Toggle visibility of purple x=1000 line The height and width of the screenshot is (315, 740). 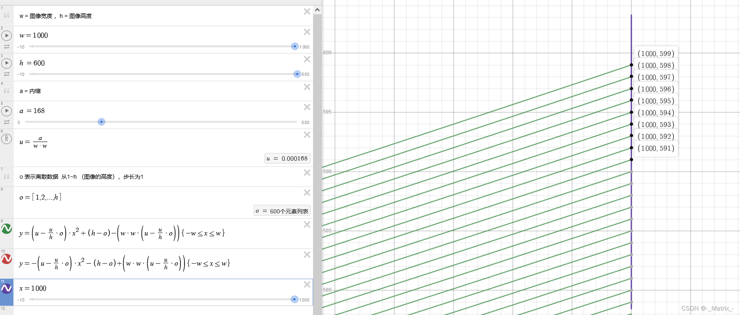coord(7,289)
